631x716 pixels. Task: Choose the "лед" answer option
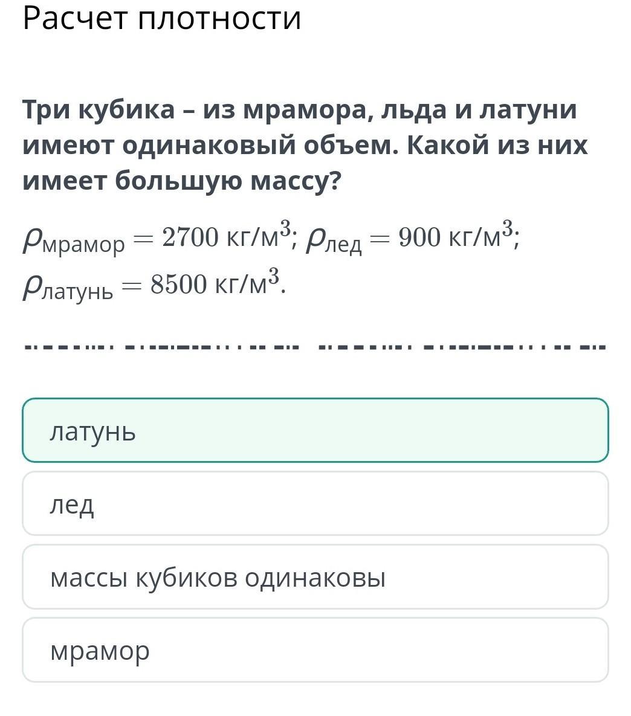[x=315, y=503]
